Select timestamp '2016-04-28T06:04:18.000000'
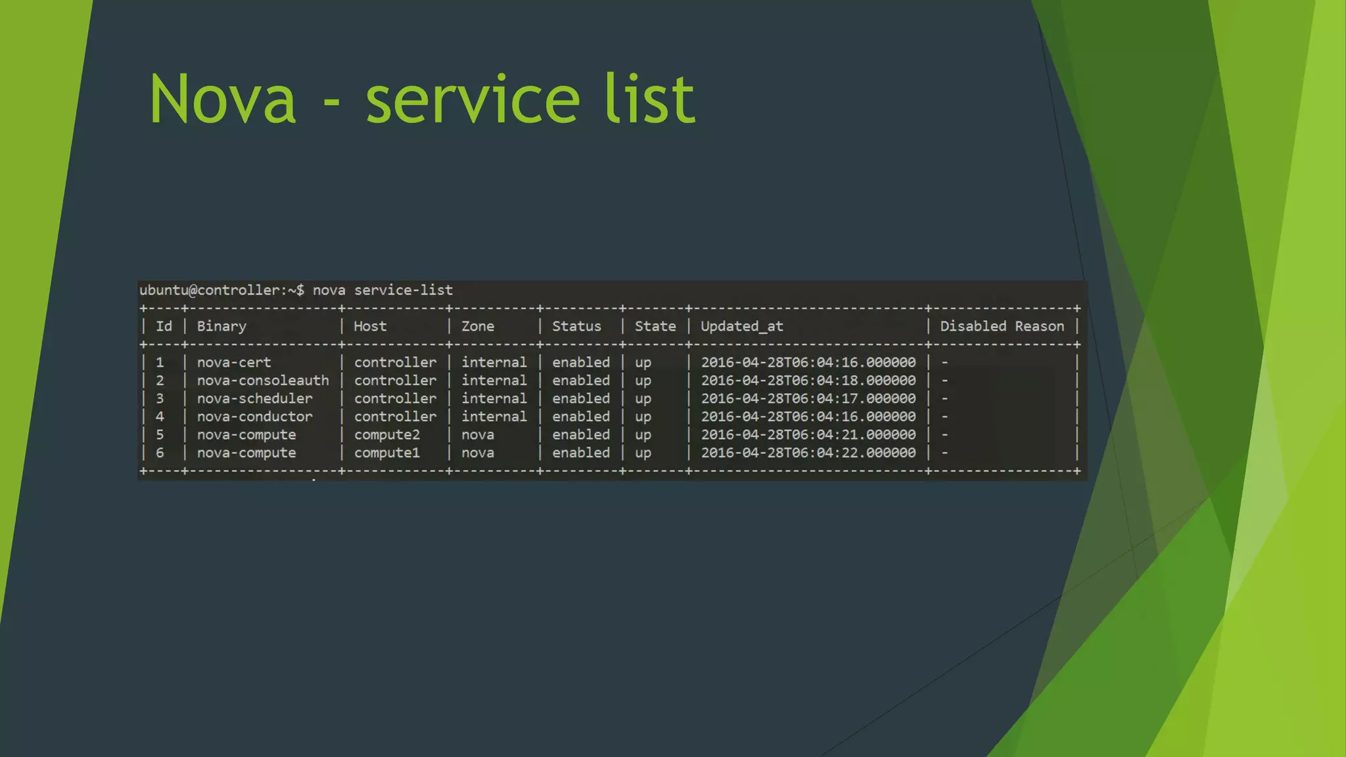The image size is (1346, 757). tap(808, 380)
